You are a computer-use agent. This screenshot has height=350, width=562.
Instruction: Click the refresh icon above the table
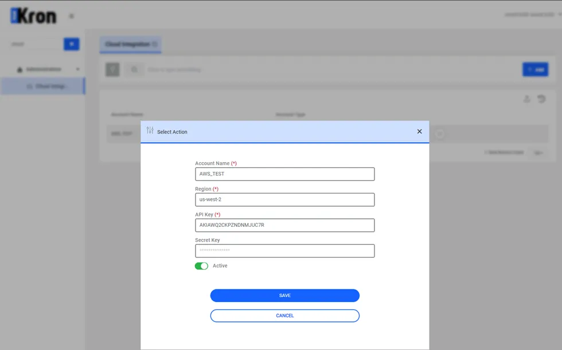(x=541, y=99)
